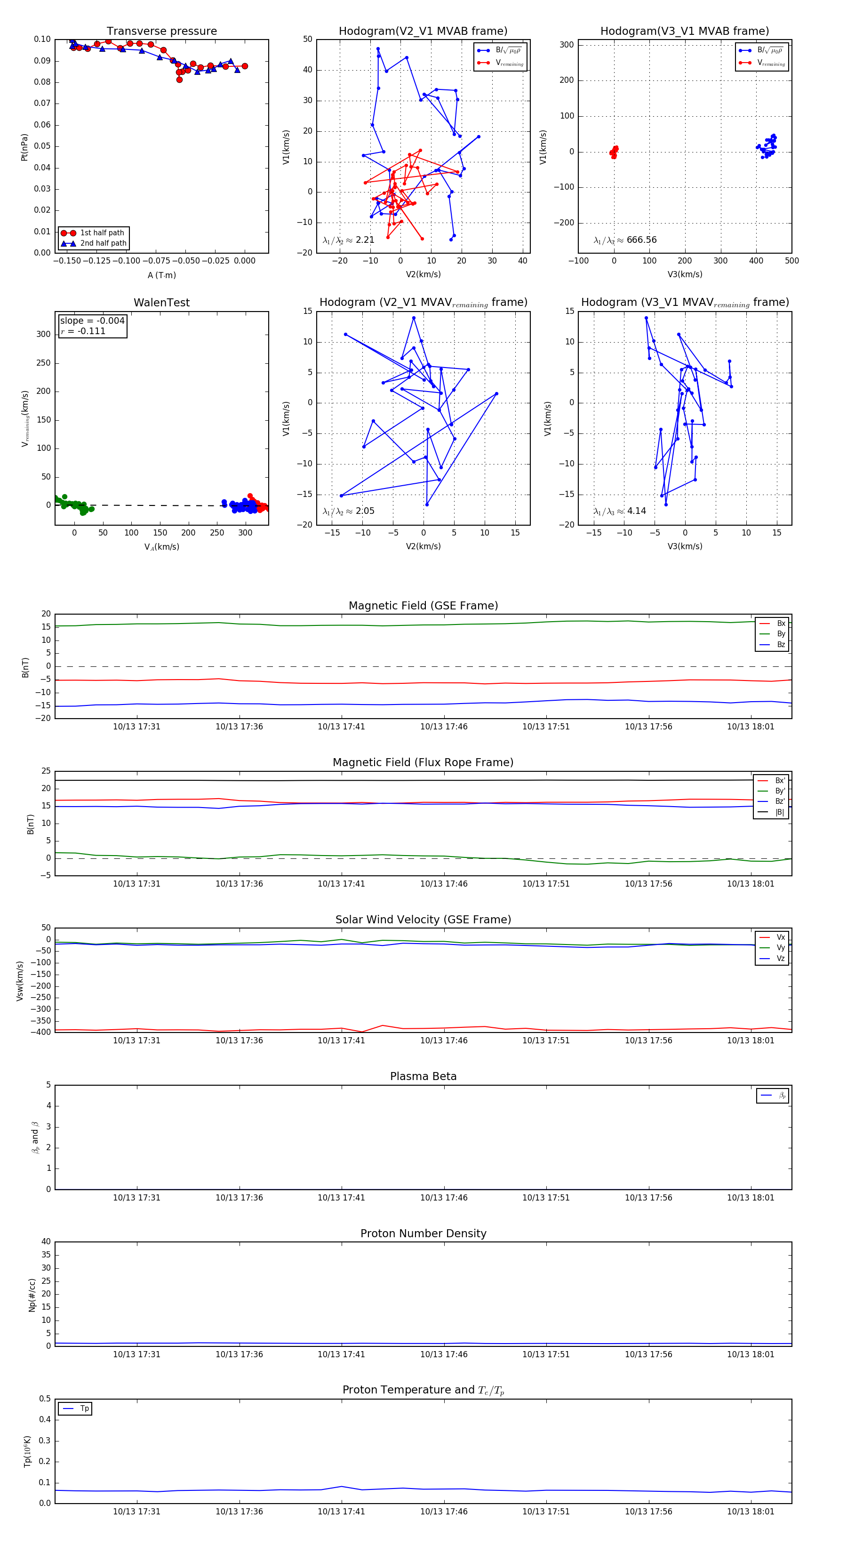Click the Hodogram (V3_V1 MVAV remaining frame) title
The image size is (847, 1553).
click(685, 303)
